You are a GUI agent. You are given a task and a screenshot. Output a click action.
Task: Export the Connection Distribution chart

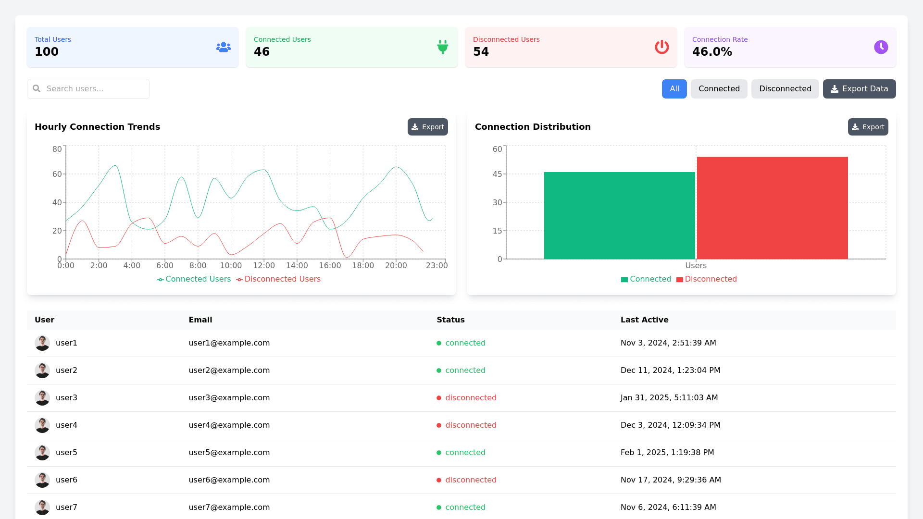coord(868,127)
